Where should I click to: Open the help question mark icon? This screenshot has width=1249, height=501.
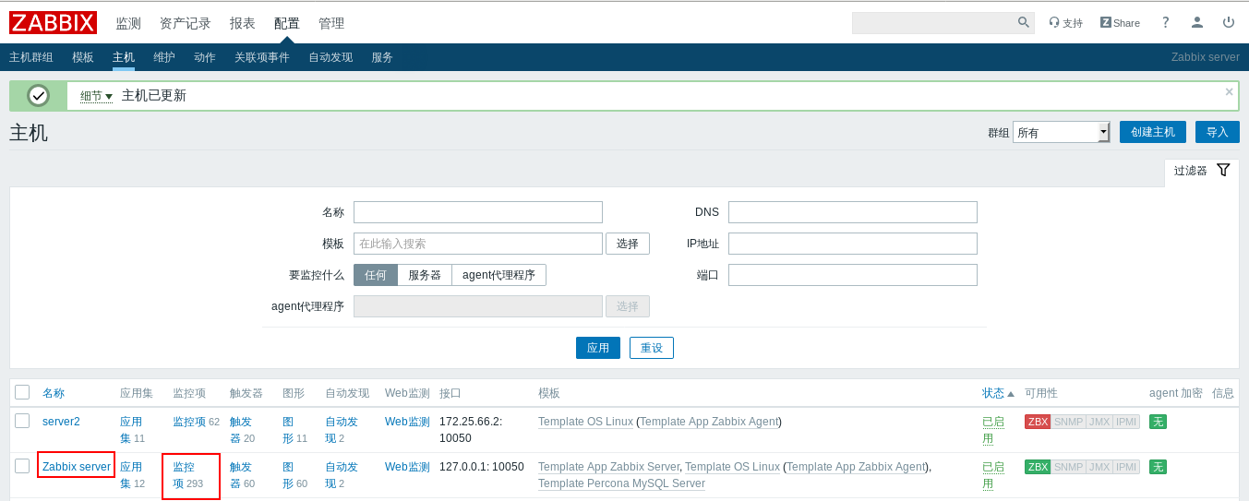tap(1166, 22)
